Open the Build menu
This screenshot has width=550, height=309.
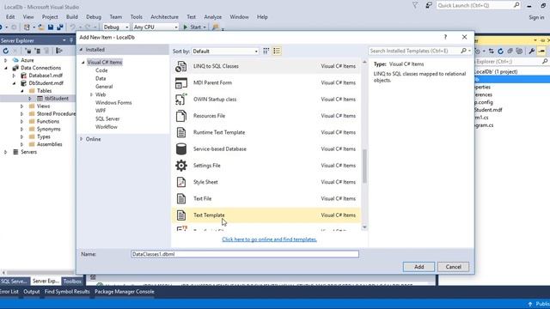click(72, 17)
